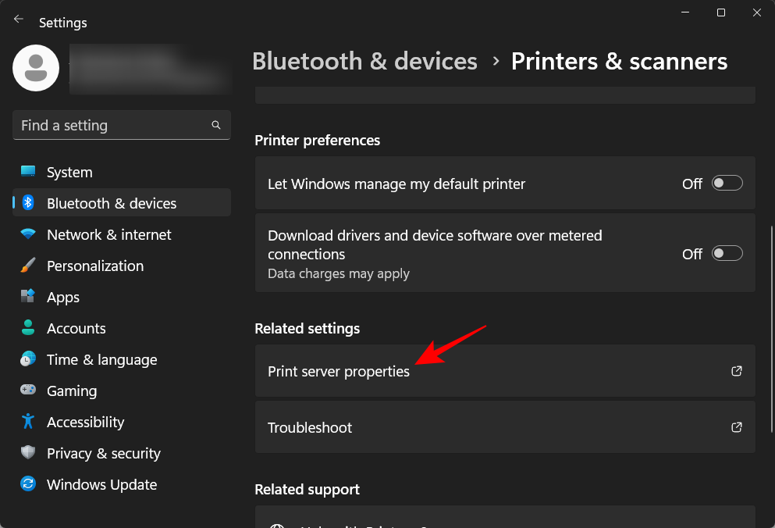The width and height of the screenshot is (775, 528).
Task: Click the Windows Update refresh icon
Action: point(28,484)
